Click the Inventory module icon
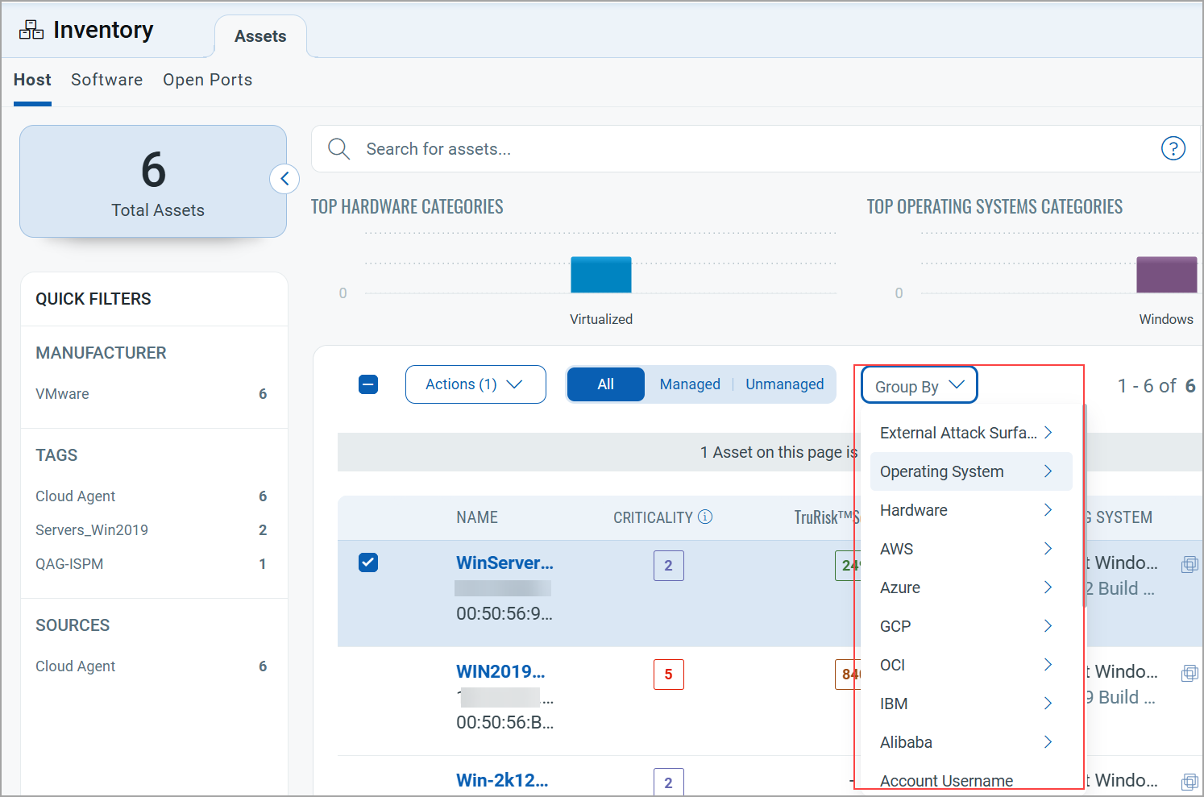 point(31,31)
